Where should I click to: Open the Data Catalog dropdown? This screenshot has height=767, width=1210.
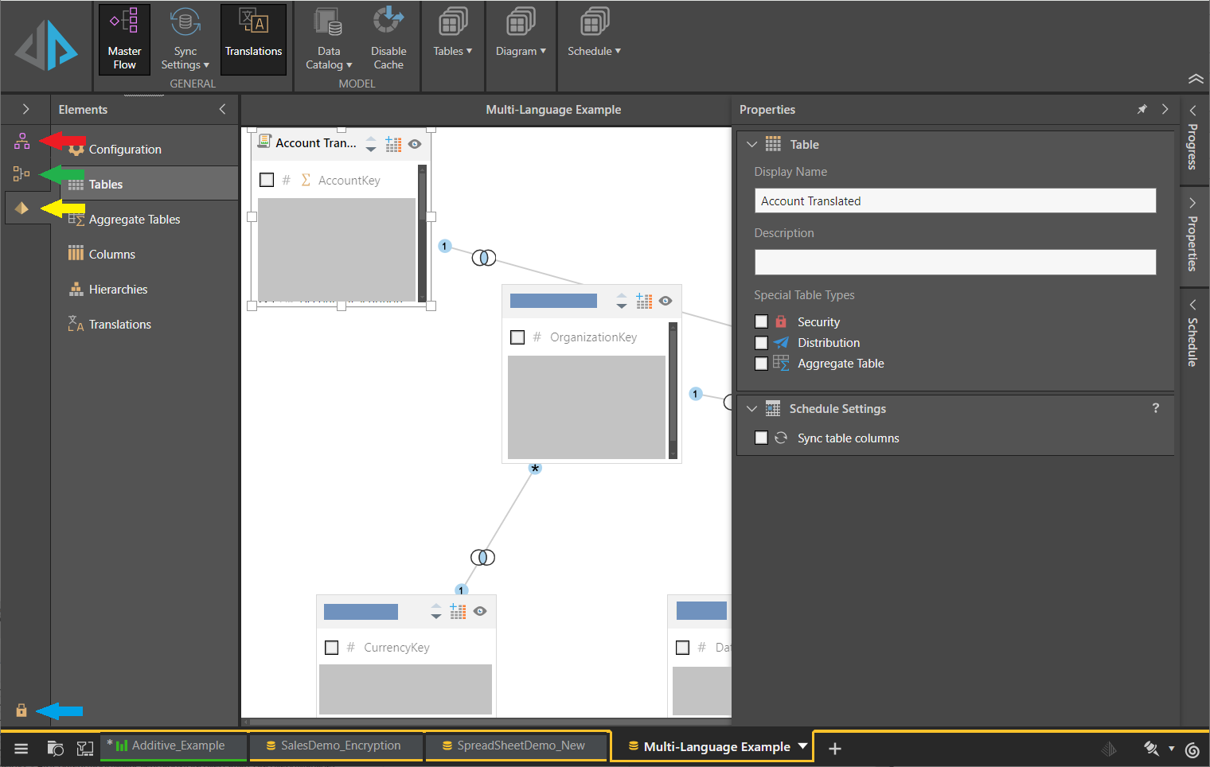tap(329, 40)
